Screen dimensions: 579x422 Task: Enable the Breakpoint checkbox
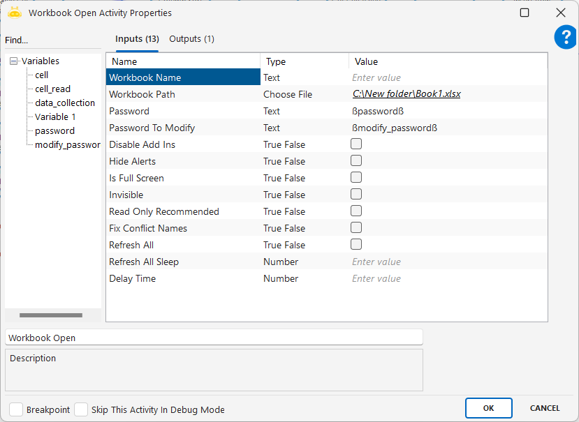(16, 409)
